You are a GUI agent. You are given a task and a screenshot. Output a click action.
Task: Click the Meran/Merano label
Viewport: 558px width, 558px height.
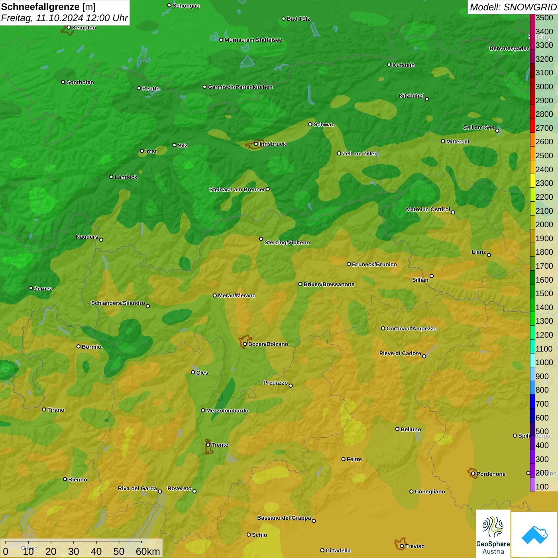click(x=237, y=295)
